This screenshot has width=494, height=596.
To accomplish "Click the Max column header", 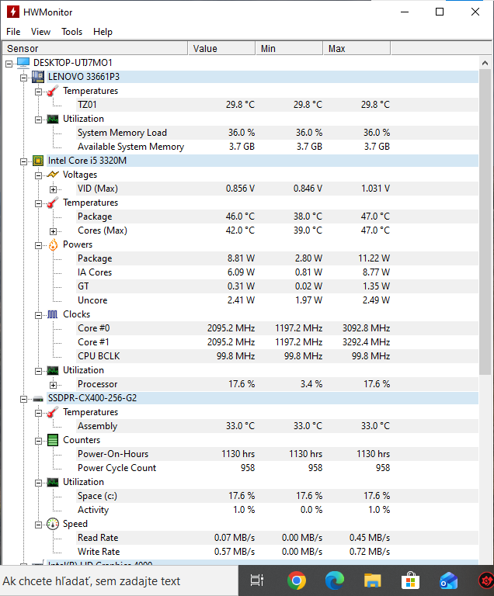I will [357, 49].
